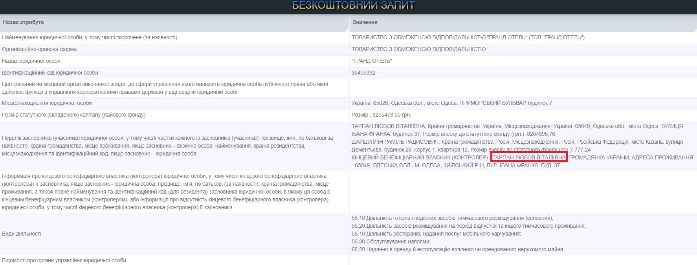The width and height of the screenshot is (697, 265).
Task: Click the "Назва юридичної особи" row label
Action: click(31, 61)
